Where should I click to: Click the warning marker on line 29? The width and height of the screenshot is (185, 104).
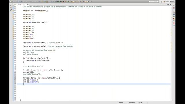[14, 34]
